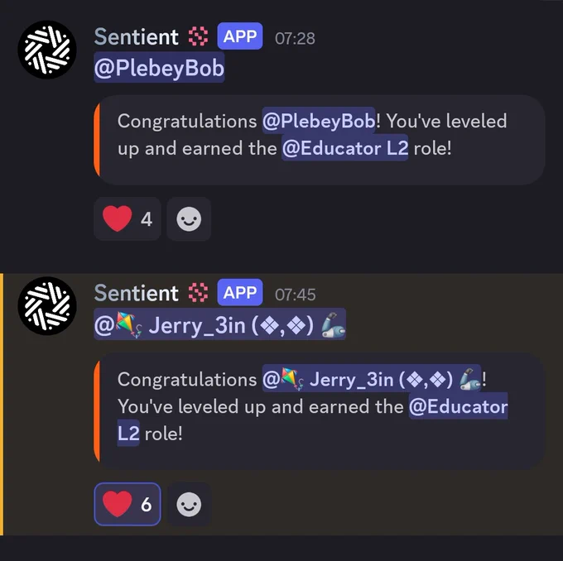Click the @Jerry_3in mention inside the congratulations embed
The width and height of the screenshot is (563, 561).
(372, 379)
